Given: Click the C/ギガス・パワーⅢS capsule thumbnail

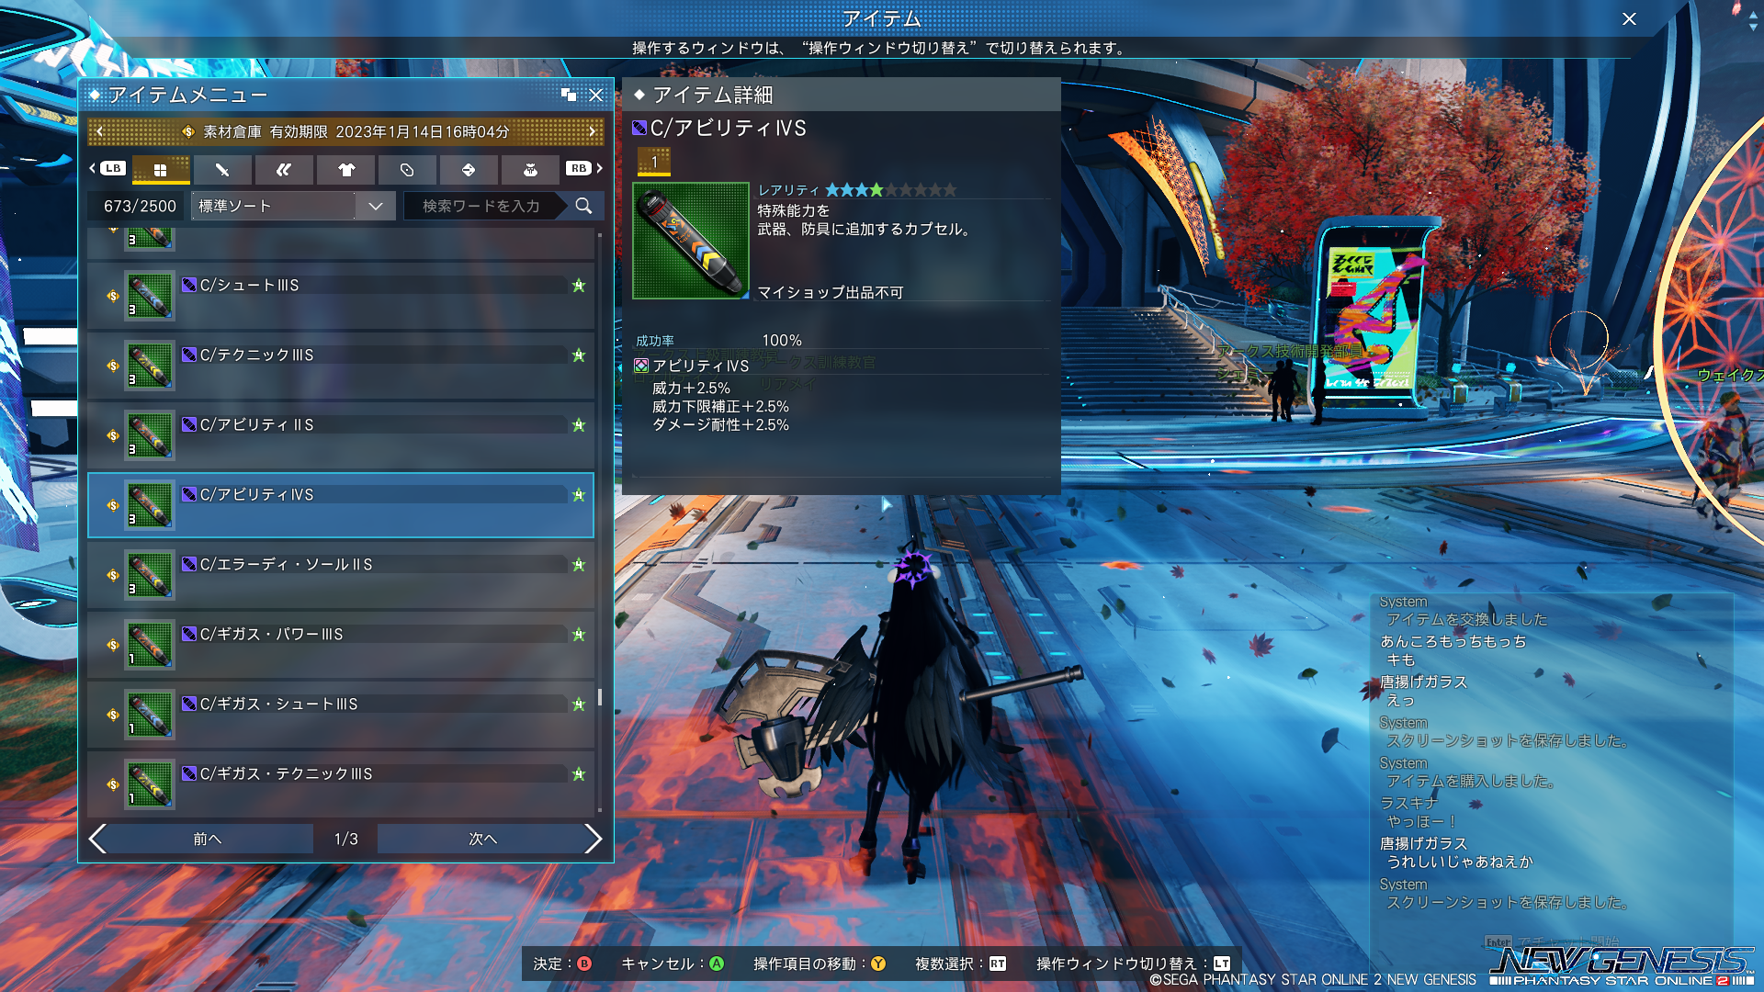Looking at the screenshot, I should 150,645.
